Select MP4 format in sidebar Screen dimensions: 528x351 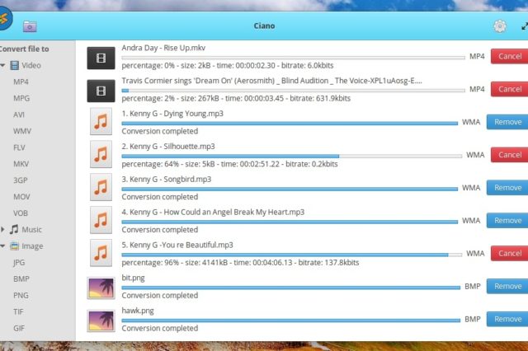tap(21, 82)
